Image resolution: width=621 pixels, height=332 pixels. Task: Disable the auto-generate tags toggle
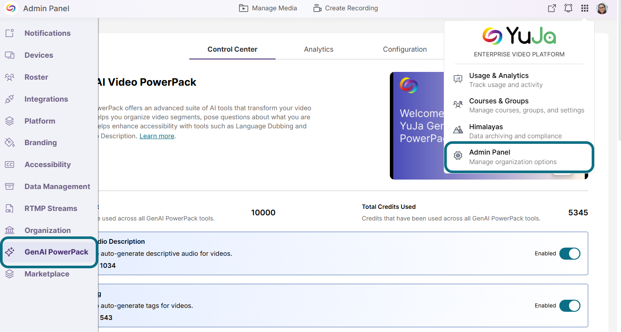[570, 306]
